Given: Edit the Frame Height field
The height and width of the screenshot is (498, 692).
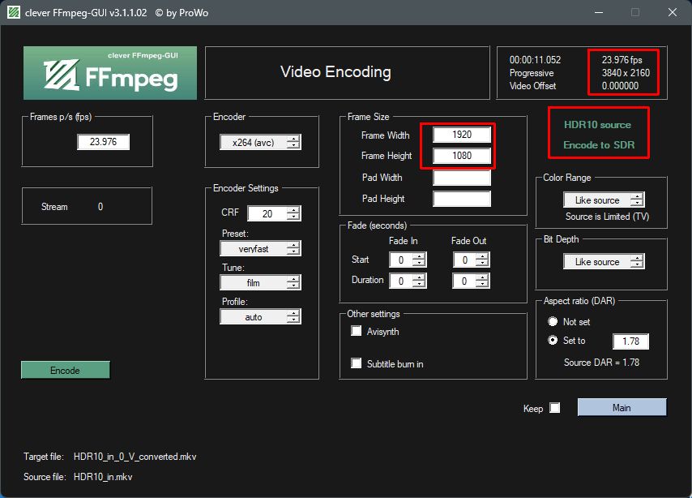Looking at the screenshot, I should [462, 156].
